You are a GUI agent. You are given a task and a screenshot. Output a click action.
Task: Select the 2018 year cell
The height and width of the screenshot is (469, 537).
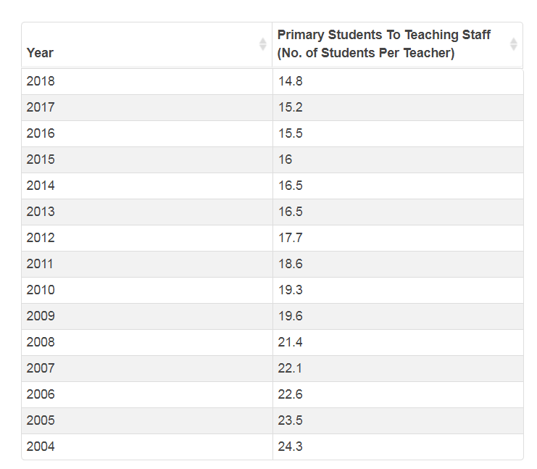[41, 81]
